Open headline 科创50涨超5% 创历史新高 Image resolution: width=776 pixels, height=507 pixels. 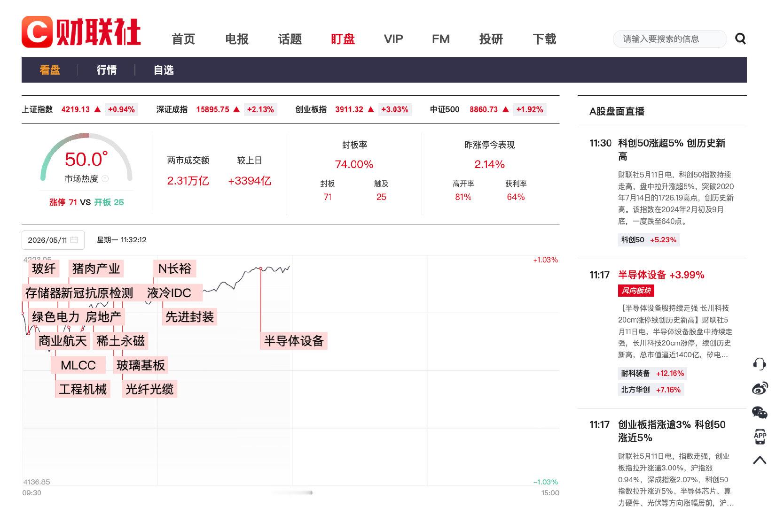pos(672,150)
